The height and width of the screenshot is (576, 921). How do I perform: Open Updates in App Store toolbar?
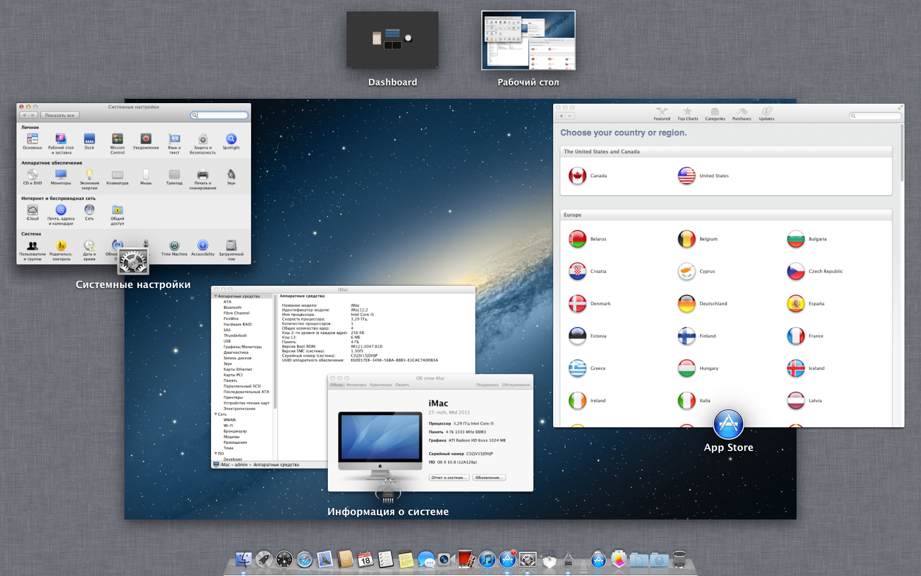pos(766,114)
